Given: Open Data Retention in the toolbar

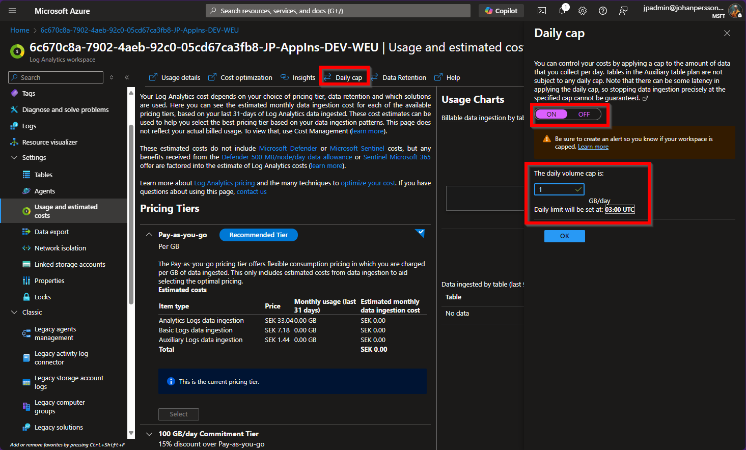Looking at the screenshot, I should (398, 78).
